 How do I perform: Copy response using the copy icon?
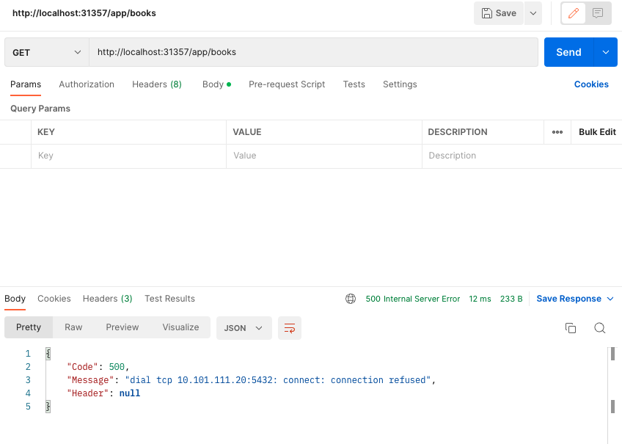click(x=571, y=328)
